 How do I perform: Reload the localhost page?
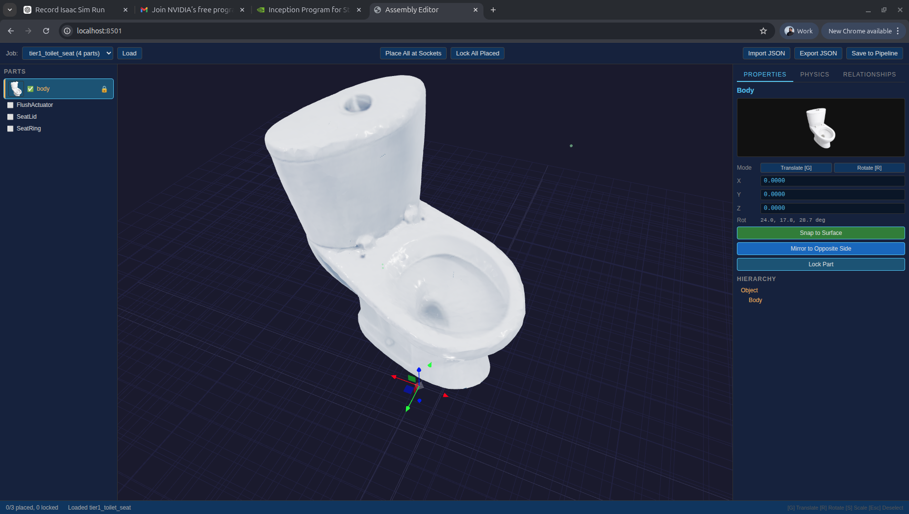click(x=46, y=31)
